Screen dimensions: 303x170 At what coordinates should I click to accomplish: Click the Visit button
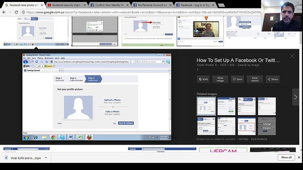203,79
